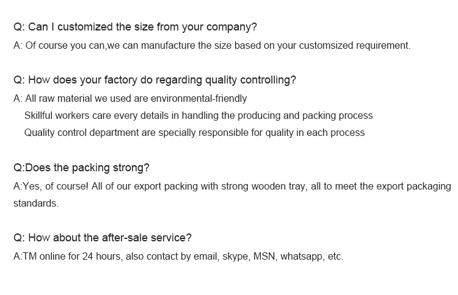Click the line starting with "Skillful workers"

coord(198,115)
